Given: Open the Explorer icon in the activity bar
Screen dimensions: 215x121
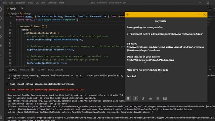Looking at the screenshot, I should (1, 9).
